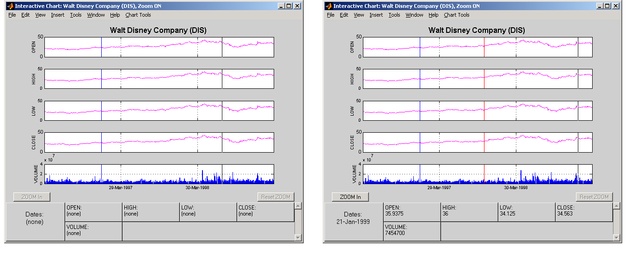
Task: Click scroll down arrow in left window data panel
Action: pos(298,237)
